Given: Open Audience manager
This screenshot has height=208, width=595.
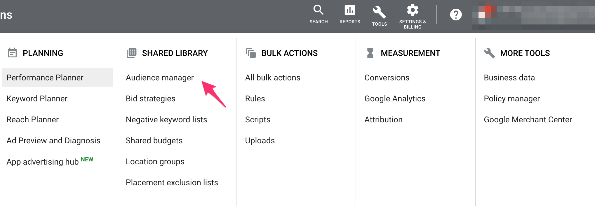Looking at the screenshot, I should [x=160, y=78].
